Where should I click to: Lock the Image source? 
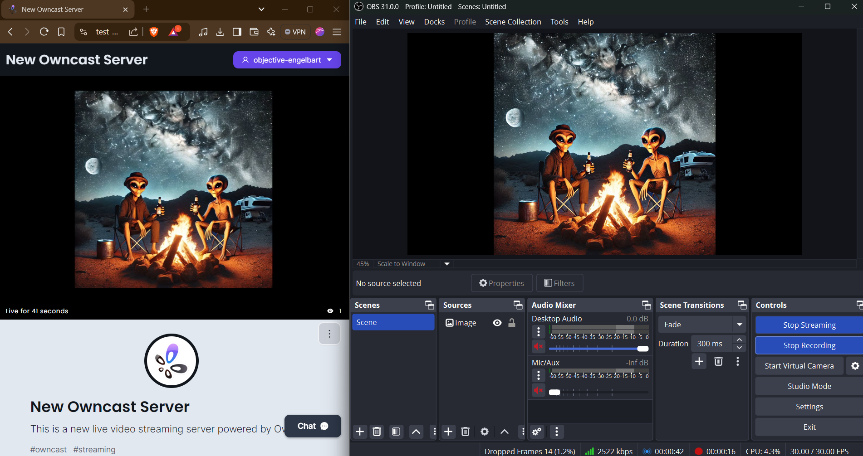click(x=512, y=322)
